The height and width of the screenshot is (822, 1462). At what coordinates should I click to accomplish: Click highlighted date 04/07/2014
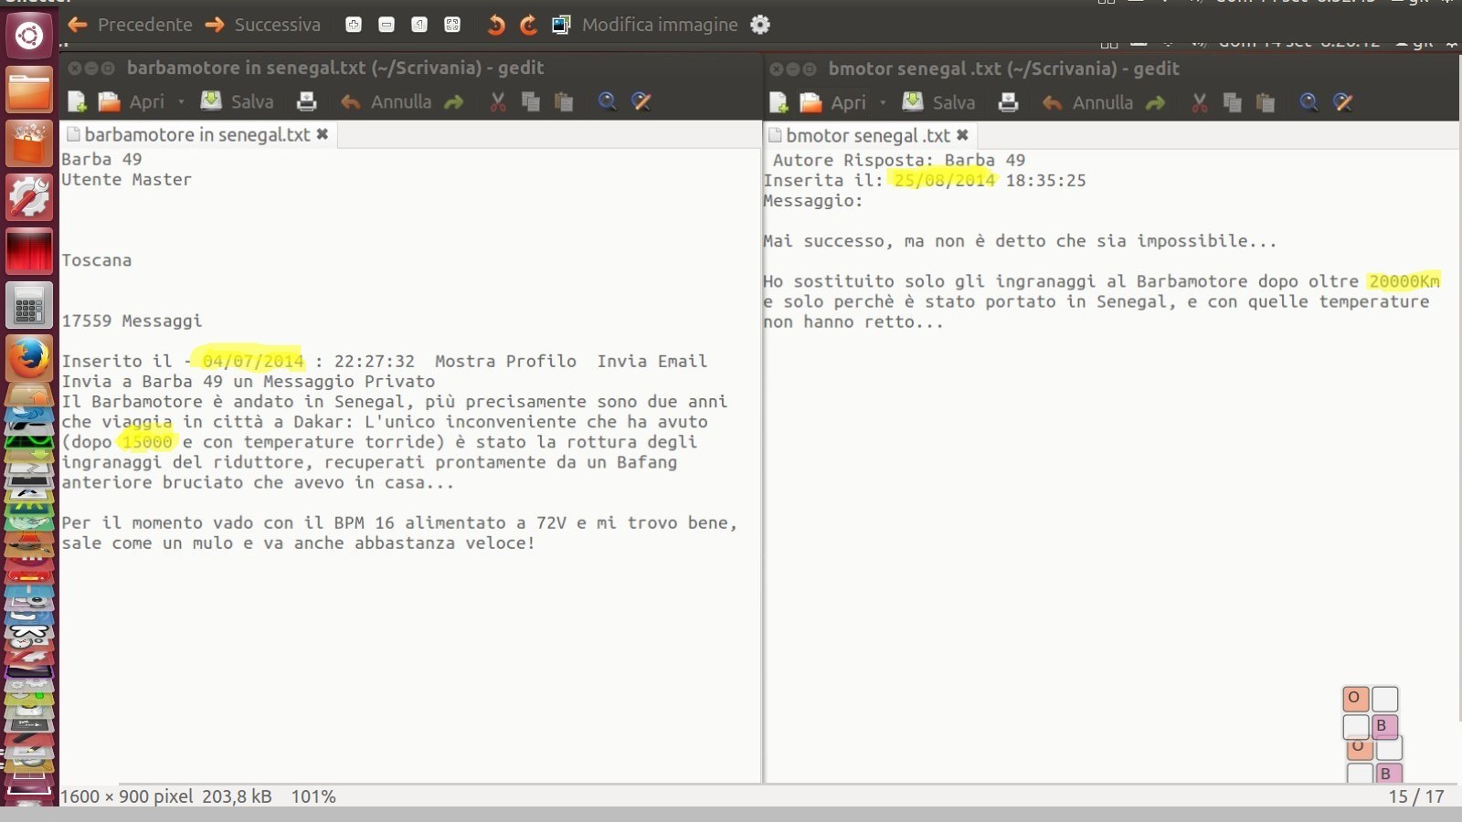coord(253,361)
